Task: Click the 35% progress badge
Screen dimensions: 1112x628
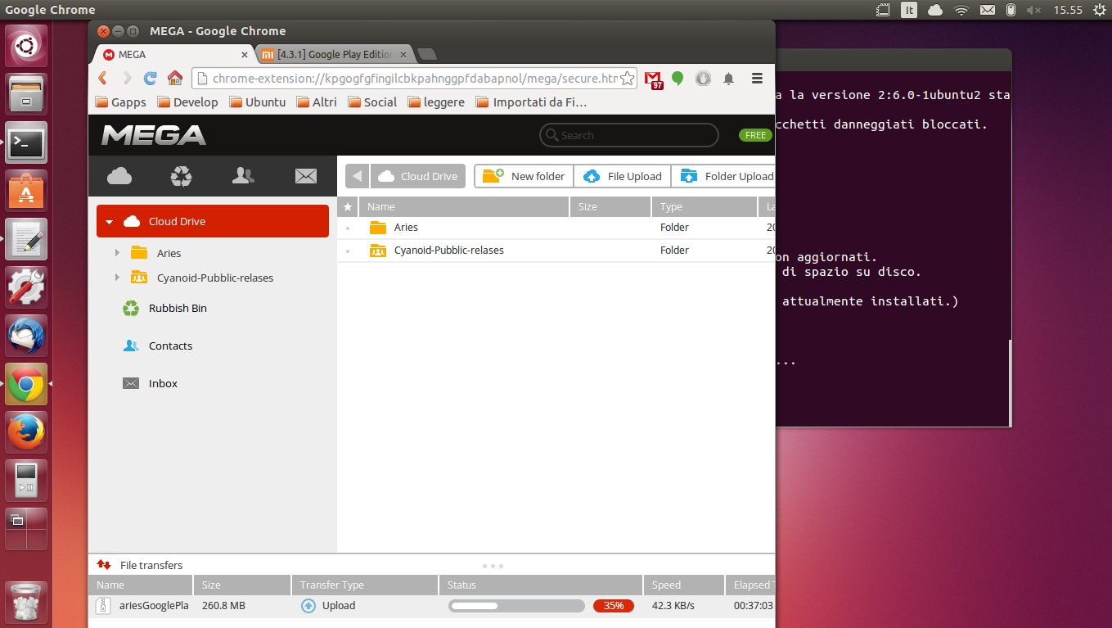Action: [x=614, y=606]
